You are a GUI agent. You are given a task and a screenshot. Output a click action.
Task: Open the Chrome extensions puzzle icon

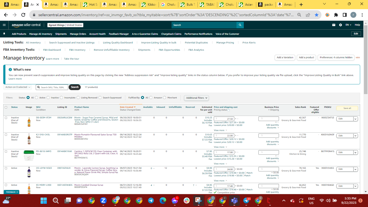coord(336,15)
